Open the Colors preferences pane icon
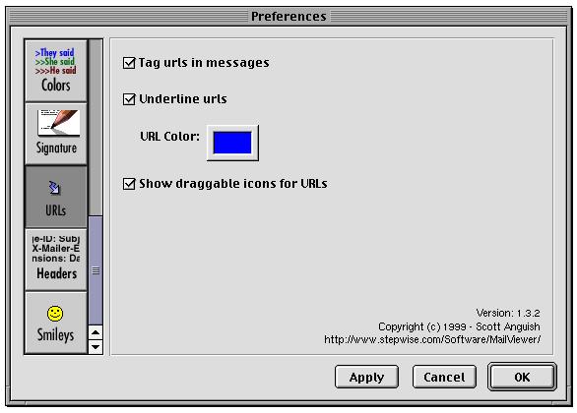Screen dimensions: 577x413 [x=56, y=71]
